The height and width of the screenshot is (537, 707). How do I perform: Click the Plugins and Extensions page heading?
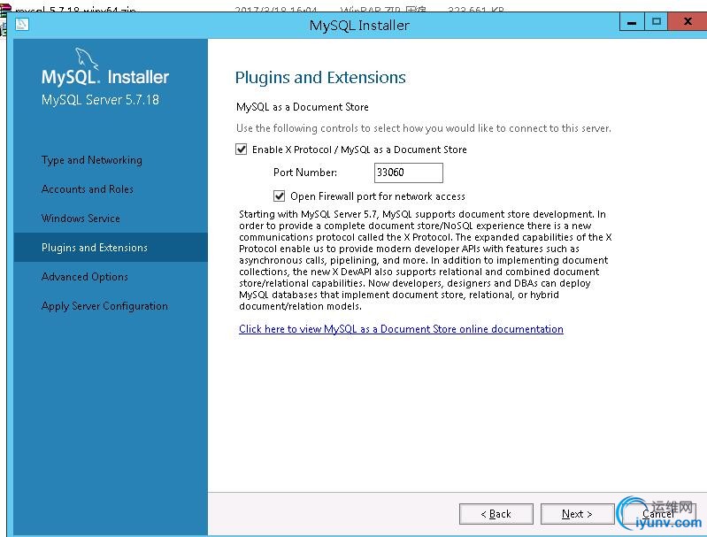click(320, 78)
